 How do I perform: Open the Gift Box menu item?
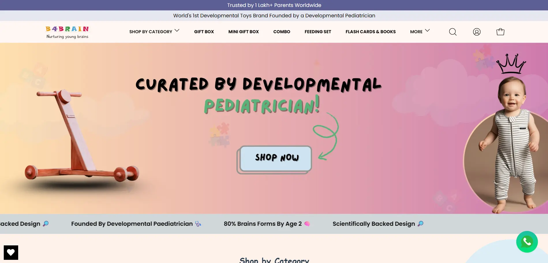coord(204,32)
